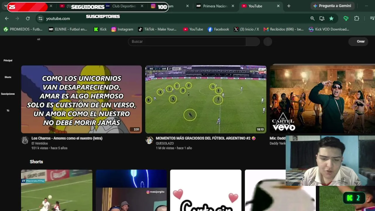Close the Primera Nacional tab

pos(233,6)
